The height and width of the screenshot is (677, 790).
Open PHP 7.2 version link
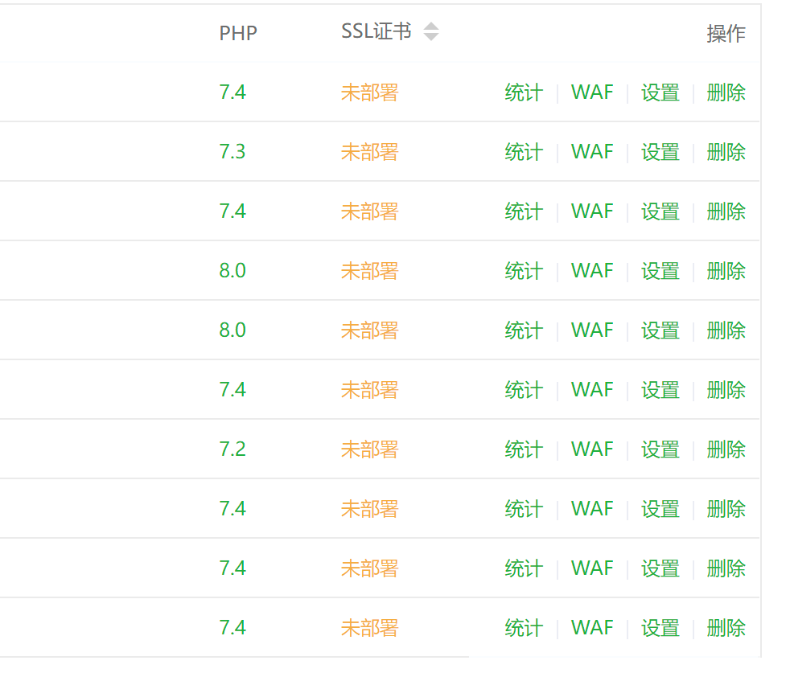(x=232, y=449)
